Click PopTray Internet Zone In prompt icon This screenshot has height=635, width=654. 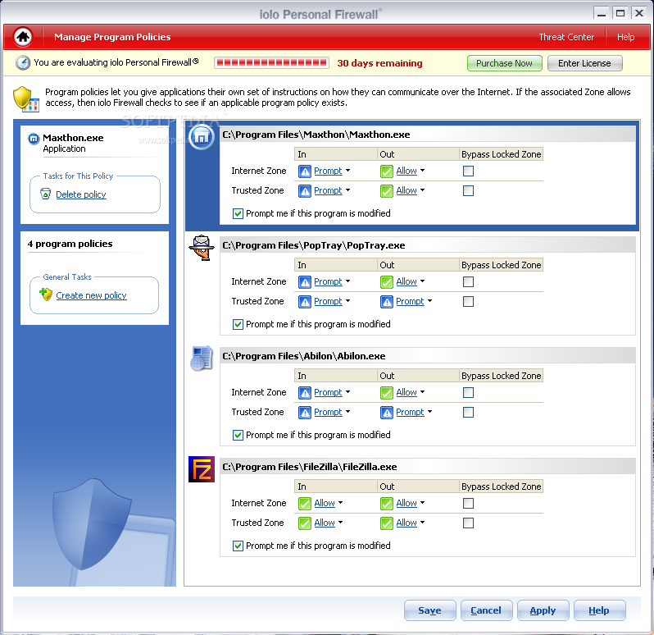[x=305, y=281]
